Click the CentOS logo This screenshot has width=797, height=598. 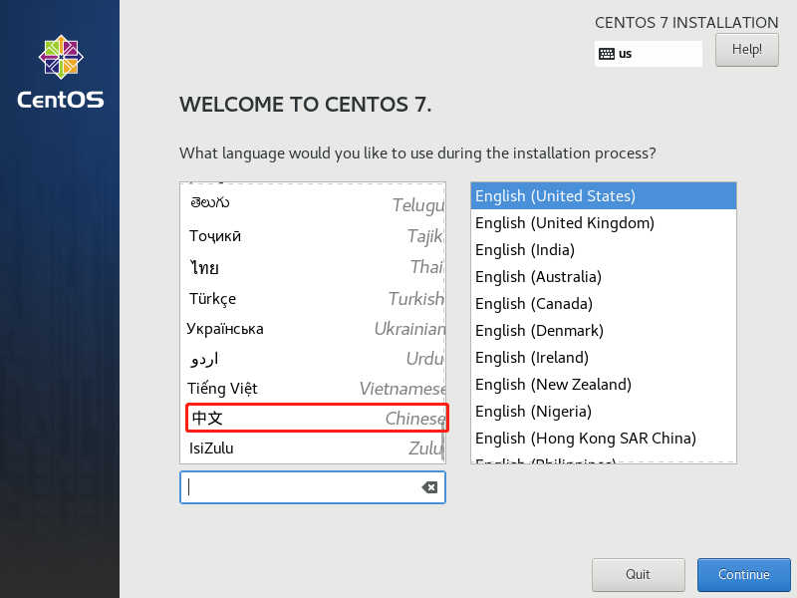tap(61, 72)
